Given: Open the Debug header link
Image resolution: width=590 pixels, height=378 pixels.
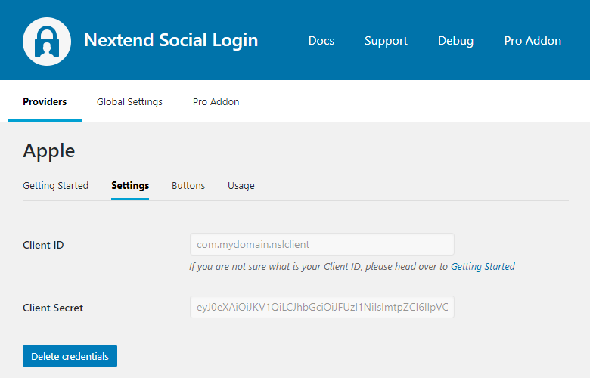Looking at the screenshot, I should pos(455,41).
